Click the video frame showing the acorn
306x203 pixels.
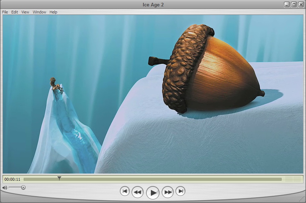pos(153,94)
